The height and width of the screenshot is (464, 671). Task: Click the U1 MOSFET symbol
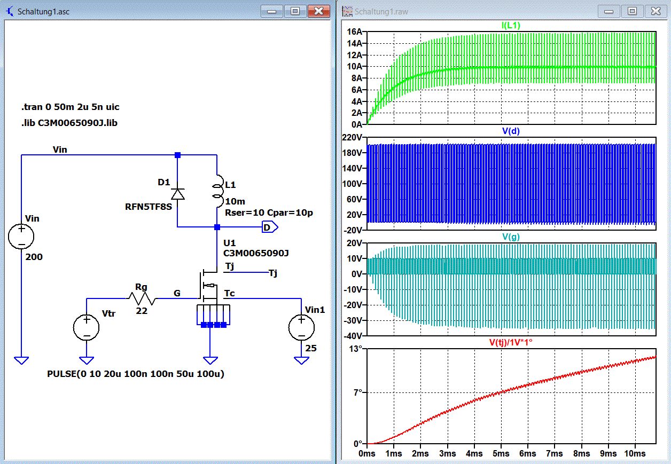[x=208, y=286]
